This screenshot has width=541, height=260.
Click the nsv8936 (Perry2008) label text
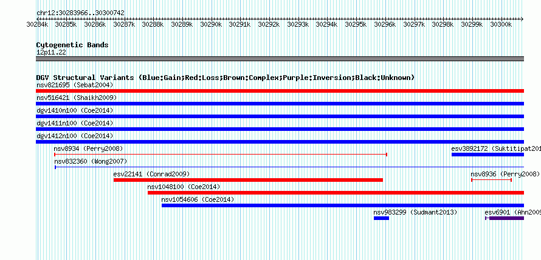[506, 174]
